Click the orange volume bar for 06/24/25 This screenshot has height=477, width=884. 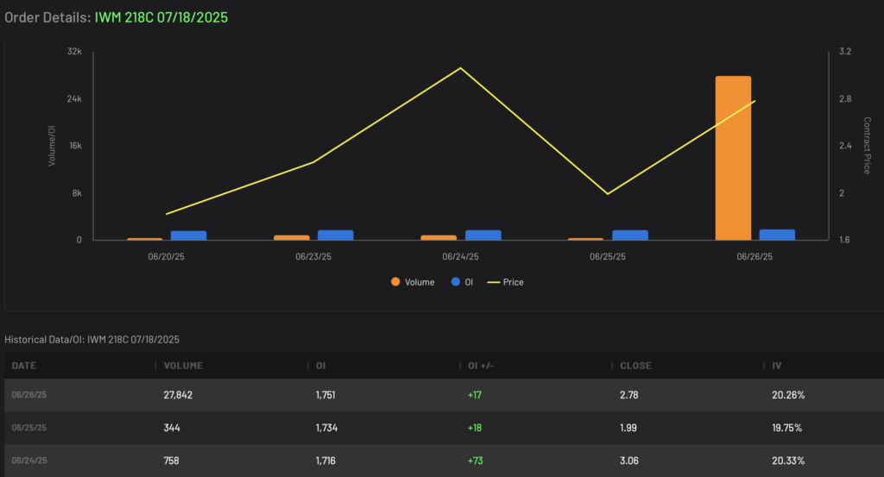click(x=439, y=238)
